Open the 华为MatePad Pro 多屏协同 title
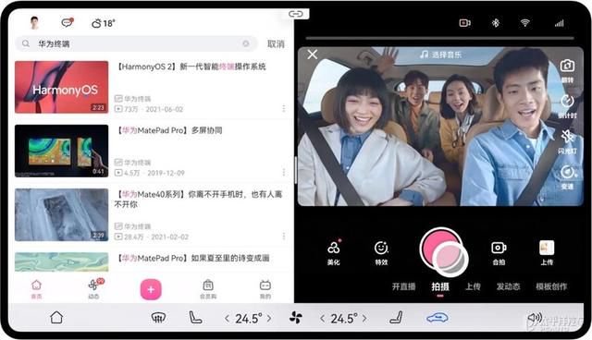592x340 pixels. pyautogui.click(x=168, y=130)
